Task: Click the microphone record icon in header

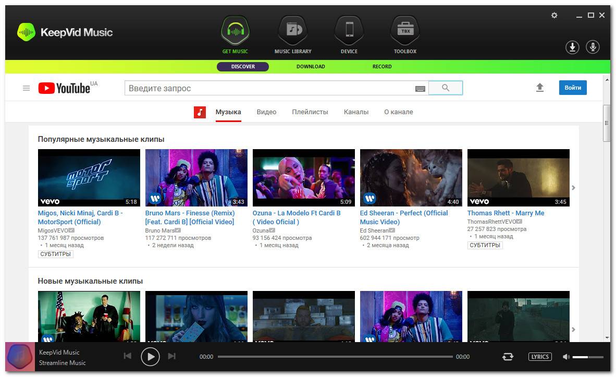Action: coord(593,47)
